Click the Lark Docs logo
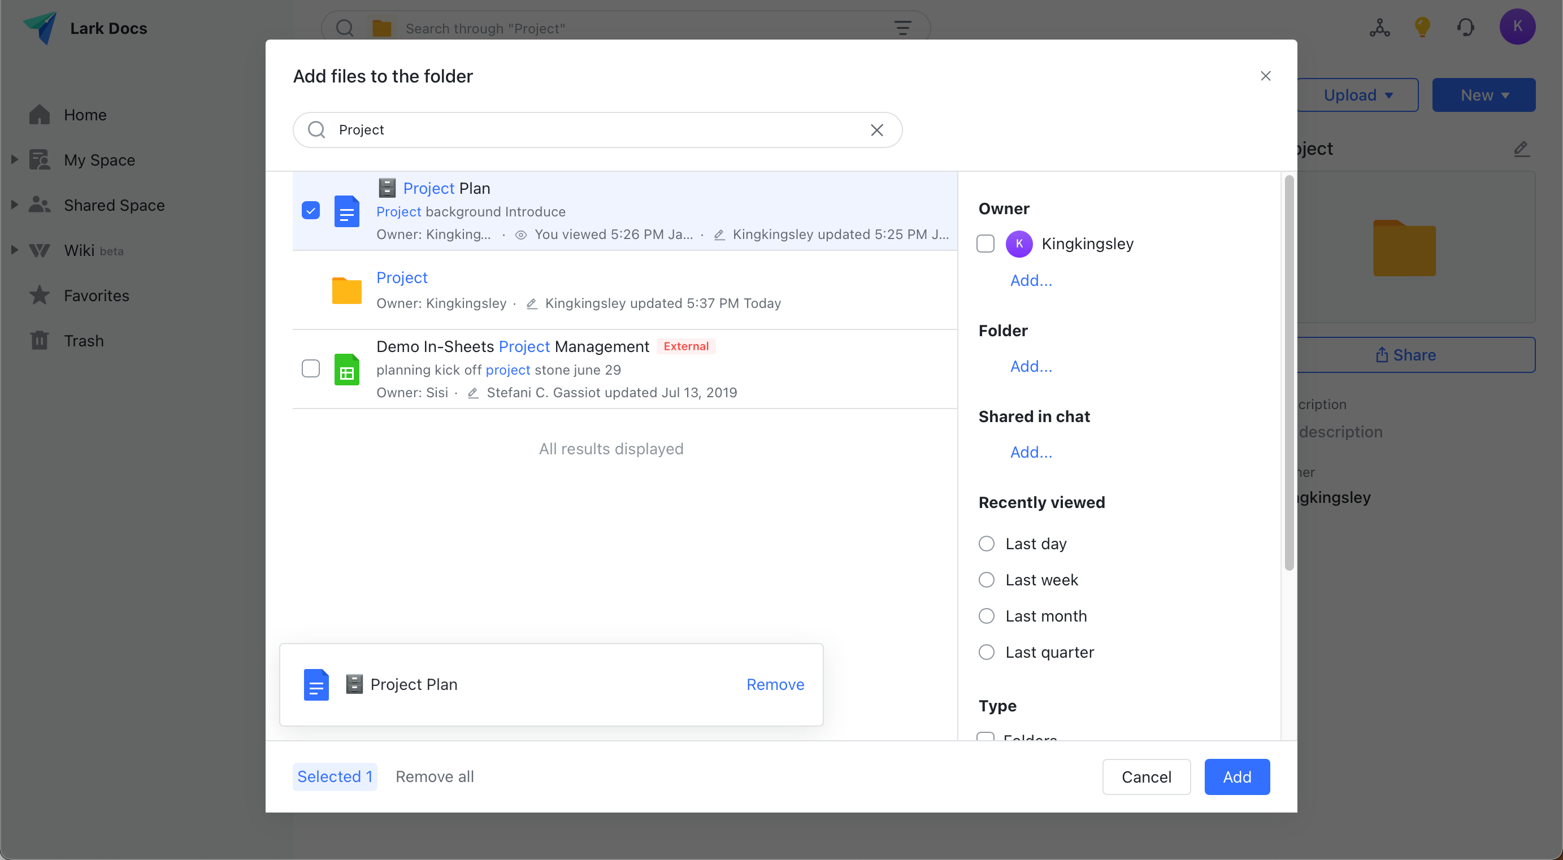Screen dimensions: 1563x860 click(x=40, y=27)
